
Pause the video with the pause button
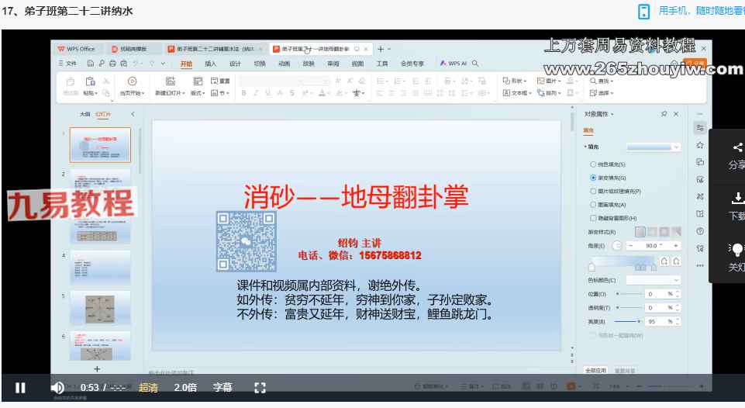20,388
